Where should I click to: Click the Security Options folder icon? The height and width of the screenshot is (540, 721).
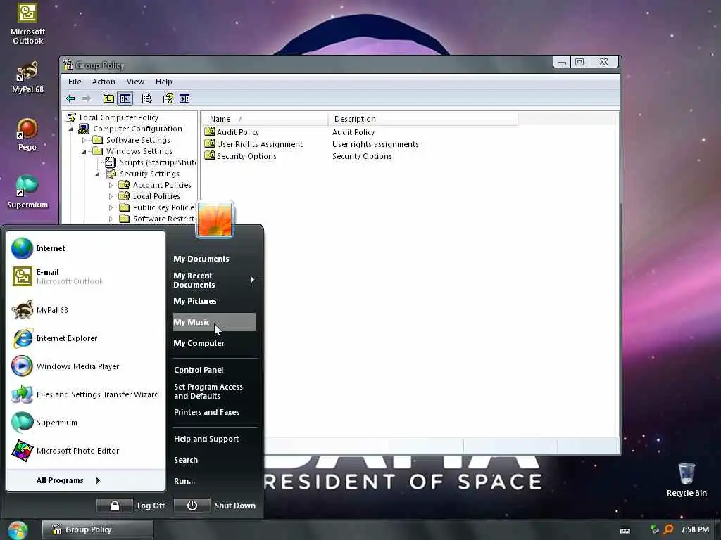click(210, 155)
